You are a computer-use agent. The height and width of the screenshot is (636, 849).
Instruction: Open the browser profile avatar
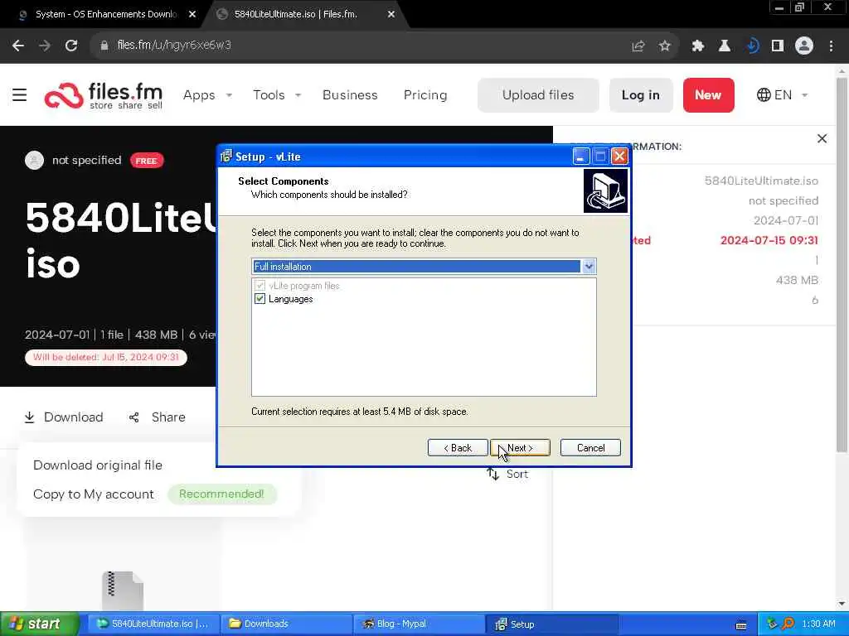804,46
